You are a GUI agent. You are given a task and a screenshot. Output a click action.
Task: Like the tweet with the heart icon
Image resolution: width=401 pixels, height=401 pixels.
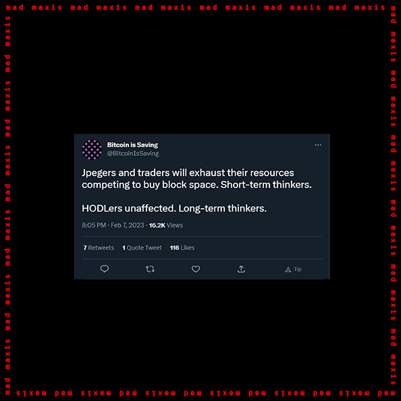coord(196,269)
